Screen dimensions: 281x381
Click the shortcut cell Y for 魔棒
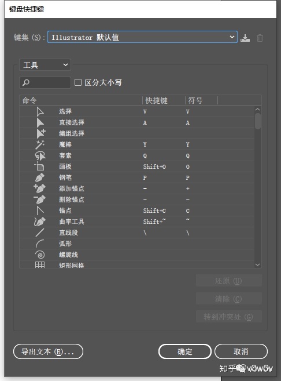tap(145, 144)
